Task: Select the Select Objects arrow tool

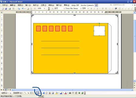Action: (10, 93)
